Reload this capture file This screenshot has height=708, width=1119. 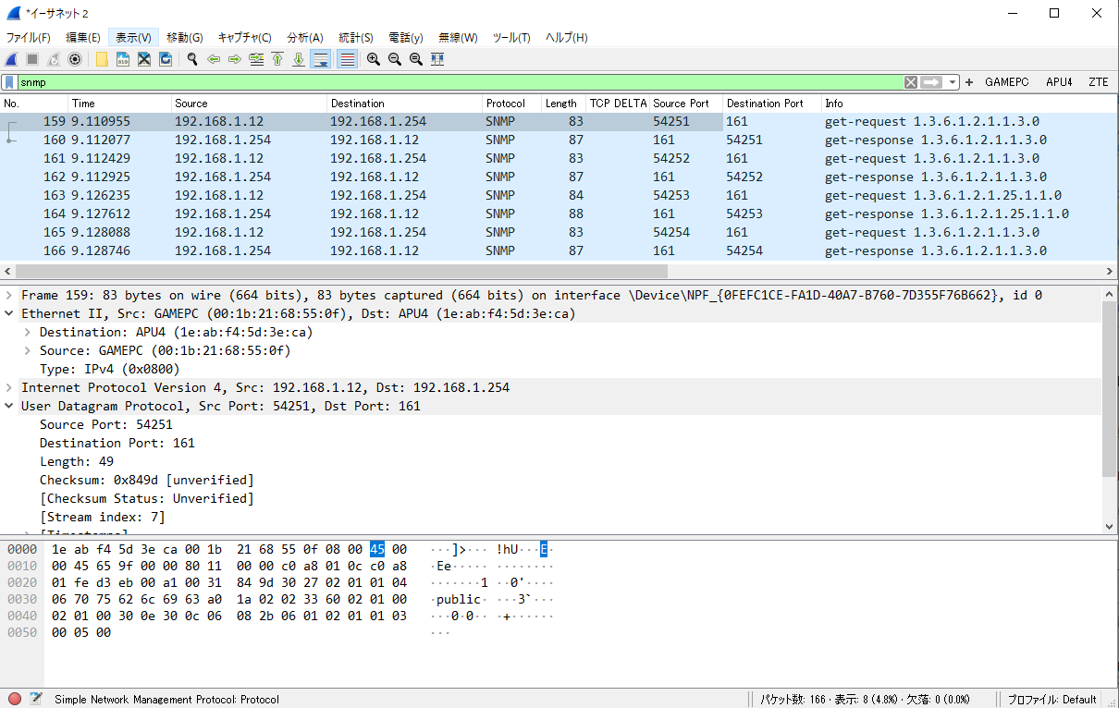point(166,59)
